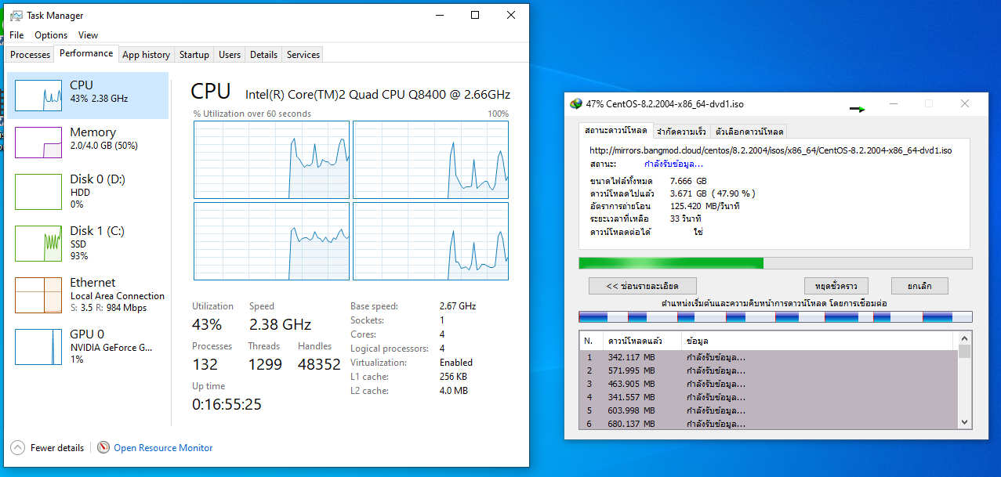Switch to the App history tab
Screen dimensions: 1001x477
tap(146, 55)
